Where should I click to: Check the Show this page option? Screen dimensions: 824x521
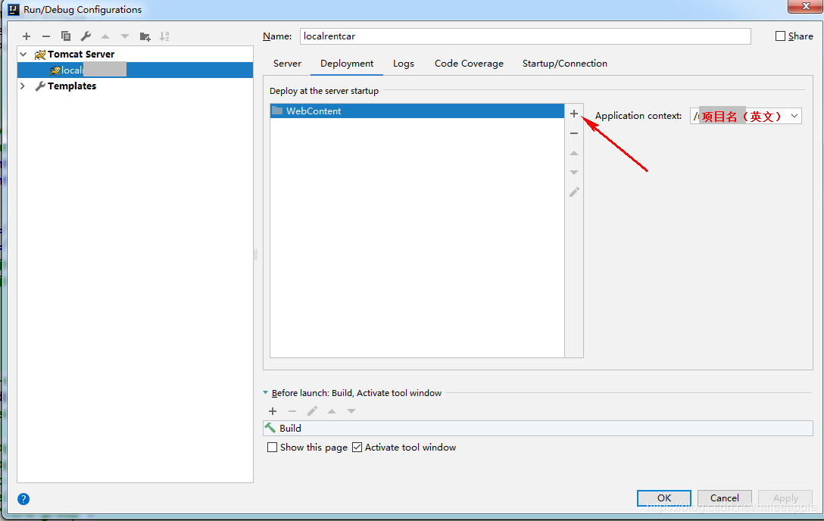[x=272, y=448]
